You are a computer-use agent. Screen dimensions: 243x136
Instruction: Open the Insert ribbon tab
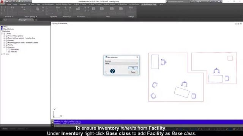[x=15, y=4]
